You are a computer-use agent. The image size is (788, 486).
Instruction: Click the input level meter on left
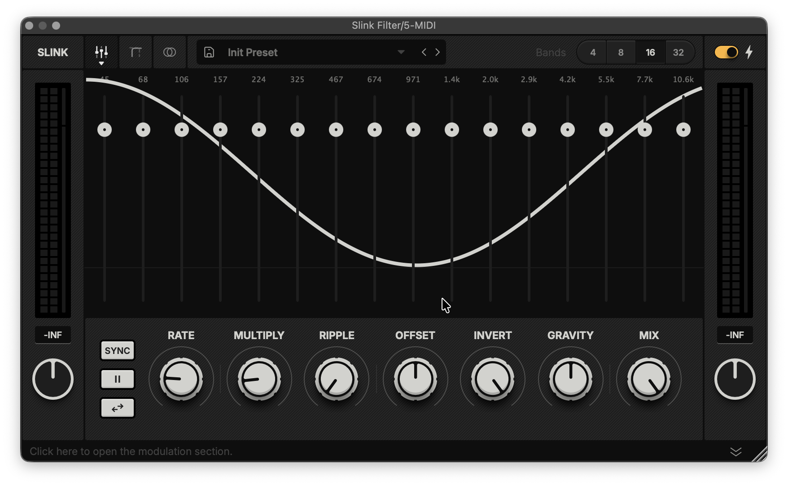tap(53, 200)
